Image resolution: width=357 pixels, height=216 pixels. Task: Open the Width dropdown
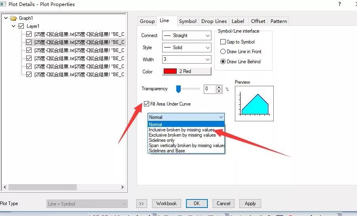(186, 60)
